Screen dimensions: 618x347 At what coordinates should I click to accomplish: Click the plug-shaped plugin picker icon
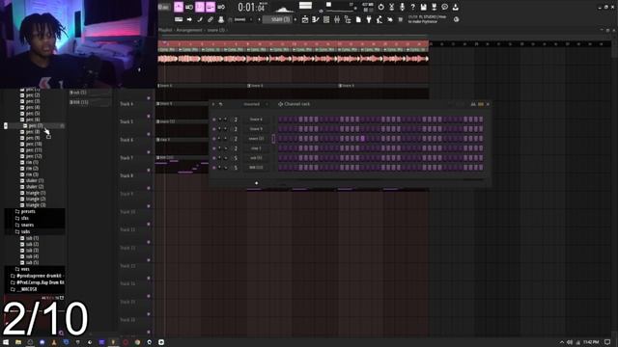pyautogui.click(x=369, y=19)
